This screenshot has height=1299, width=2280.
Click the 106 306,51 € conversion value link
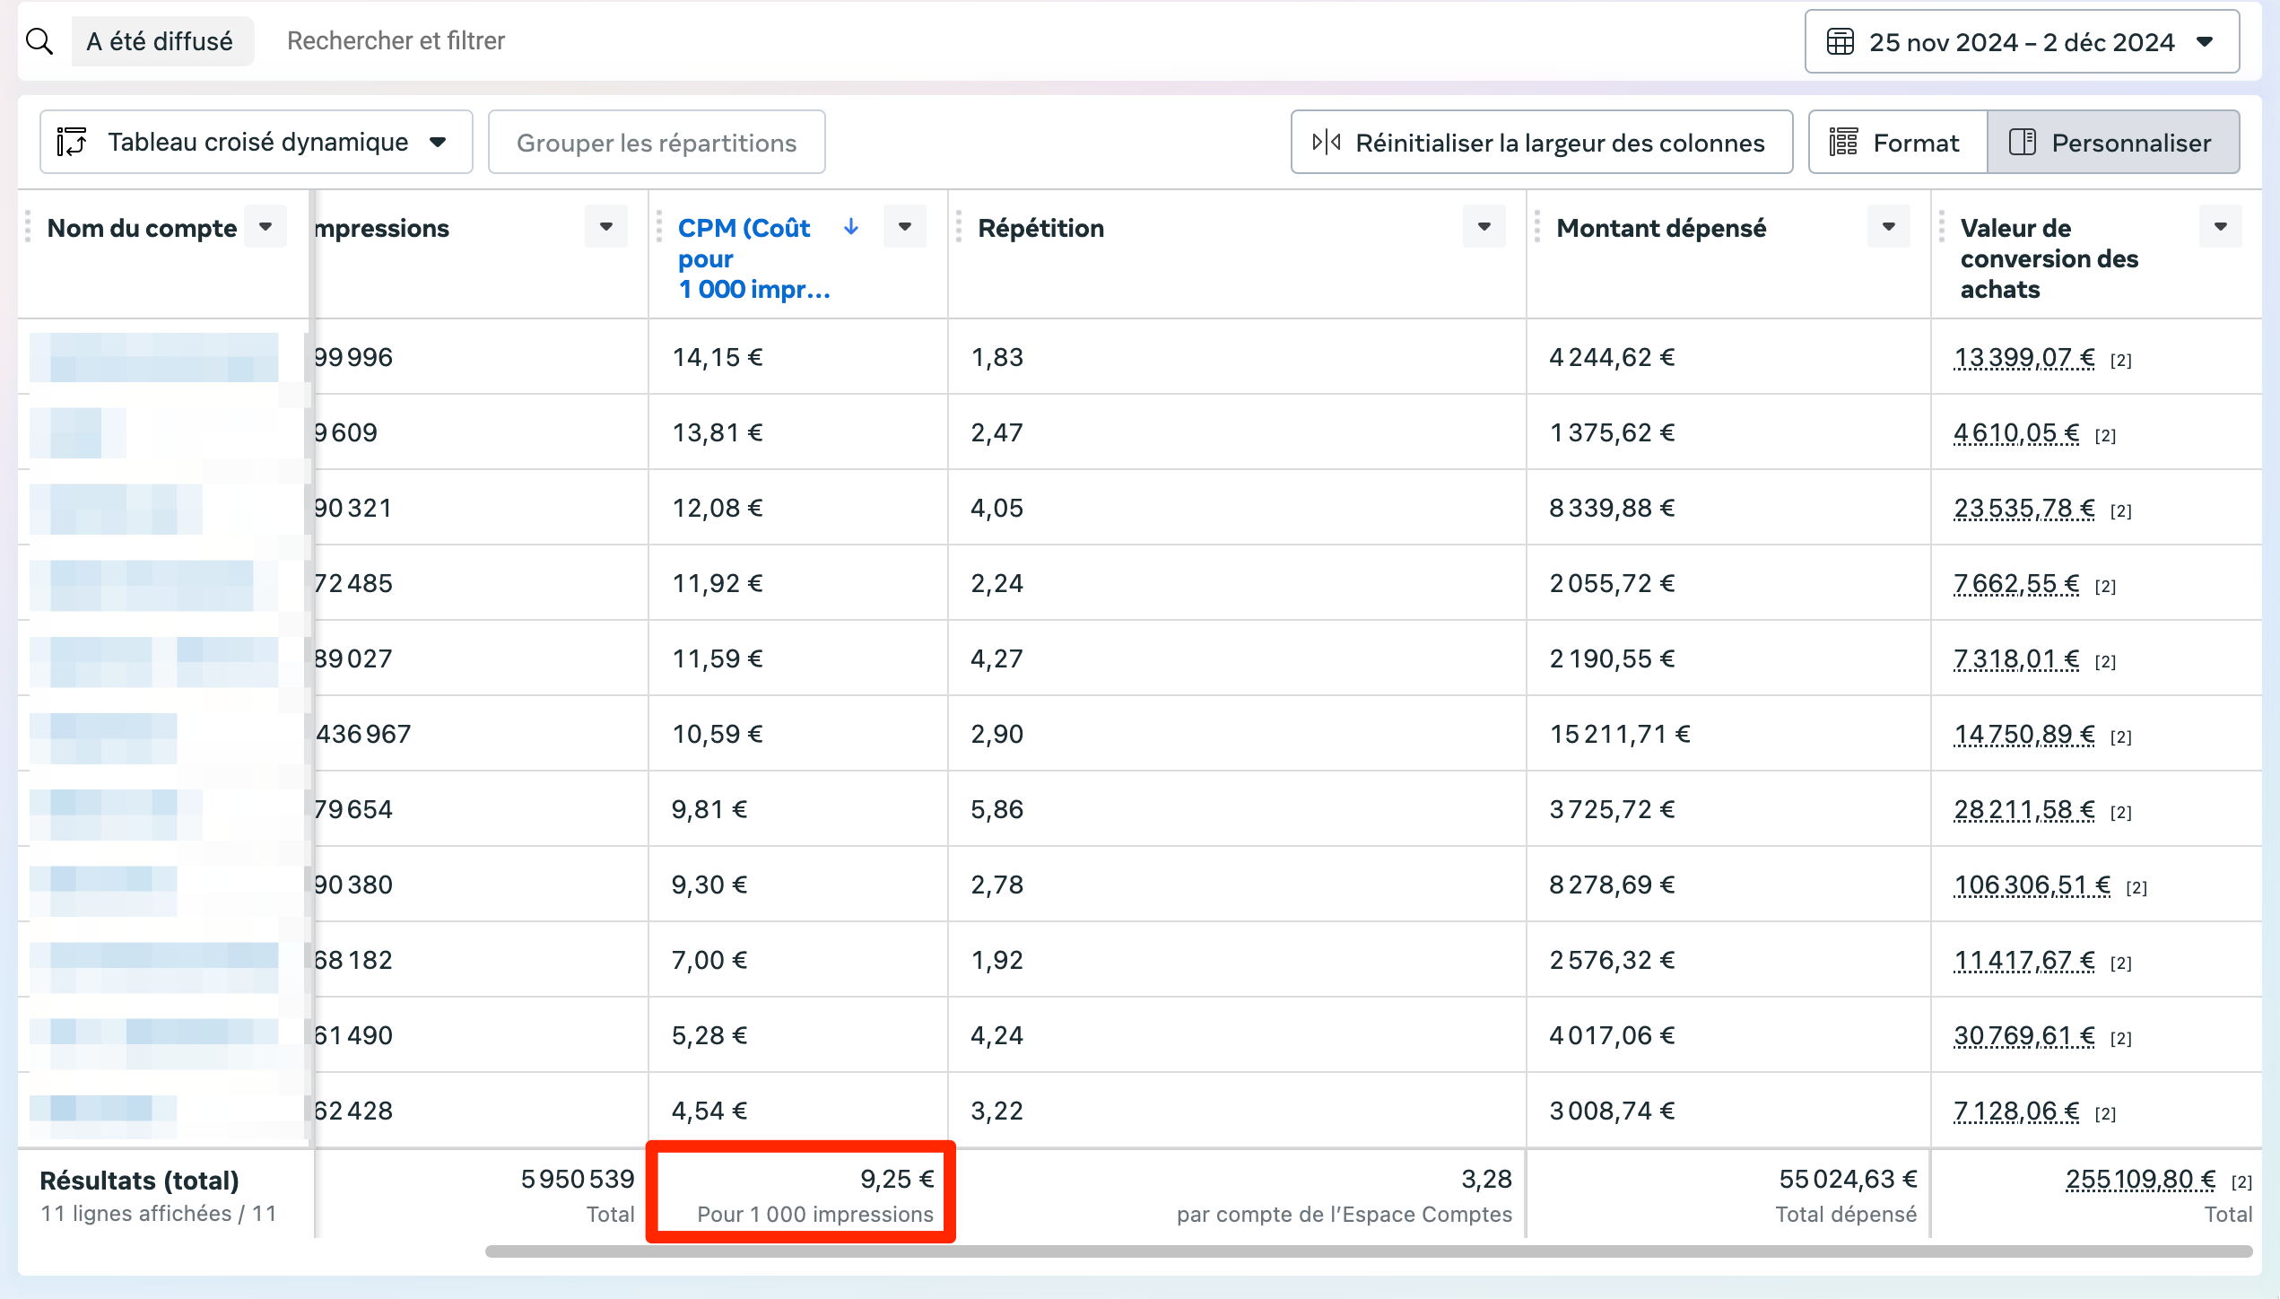[2032, 885]
